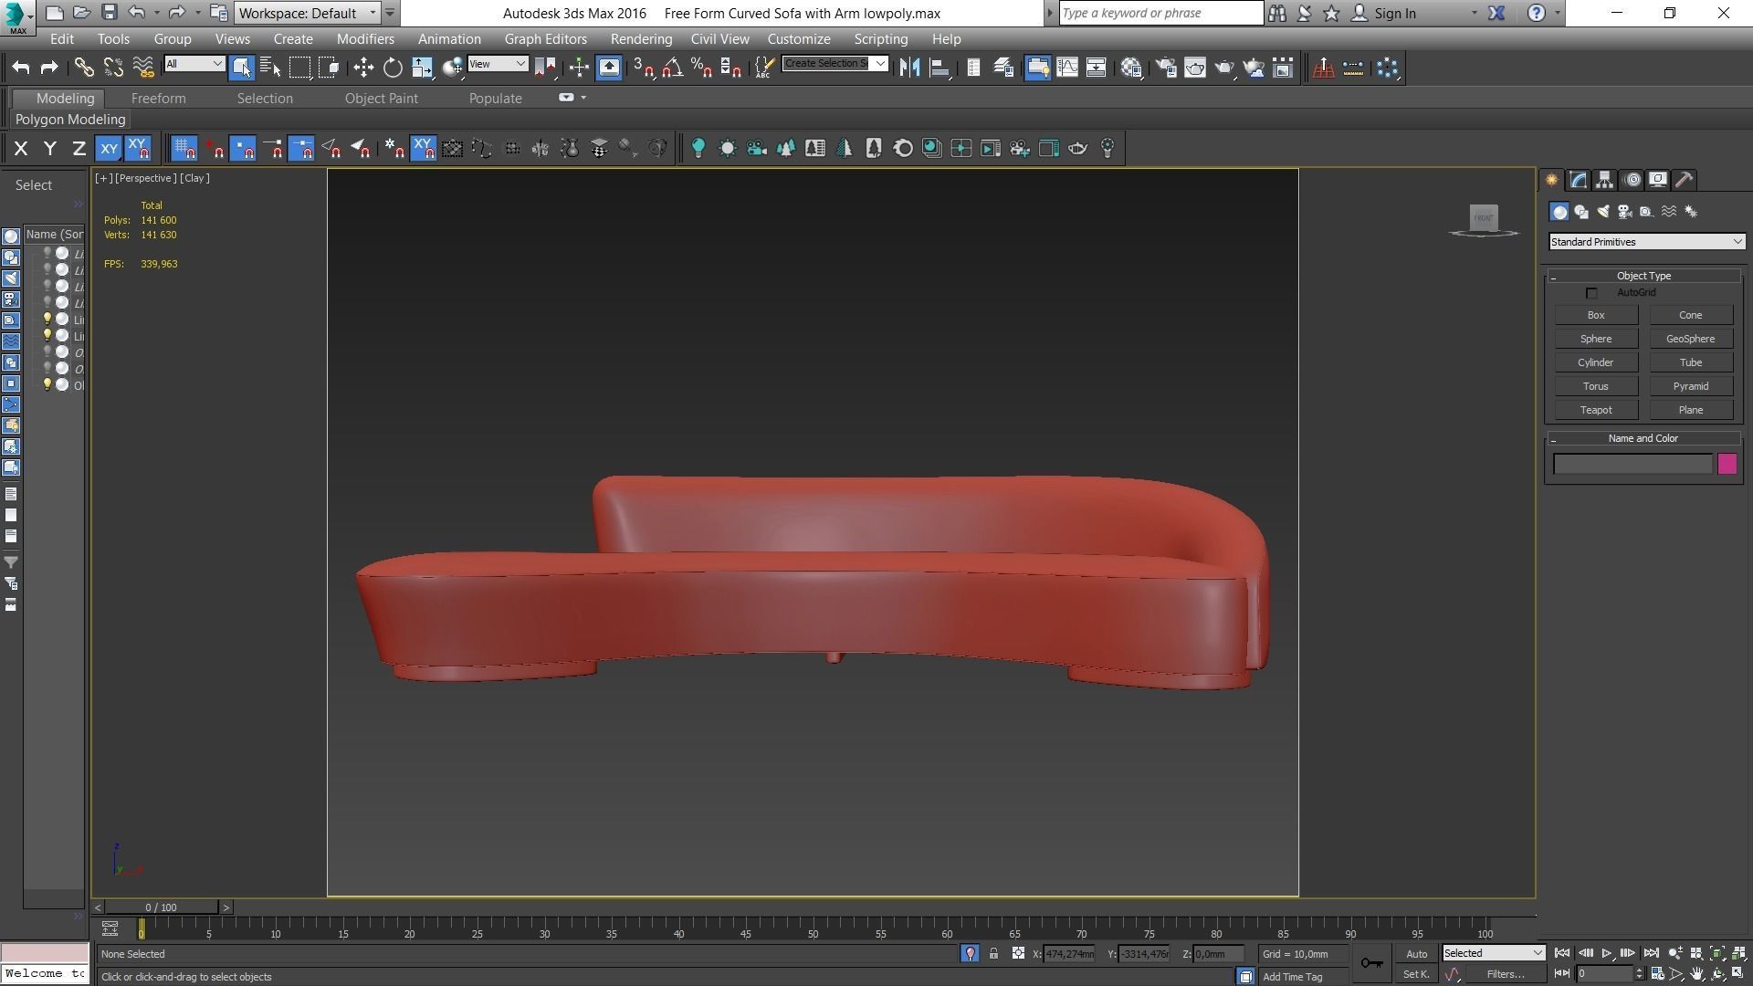Switch to Object Paint ribbon tab
The image size is (1753, 986).
[381, 99]
